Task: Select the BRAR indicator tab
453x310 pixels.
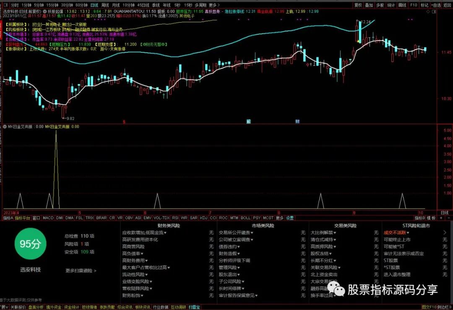Action: click(101, 218)
